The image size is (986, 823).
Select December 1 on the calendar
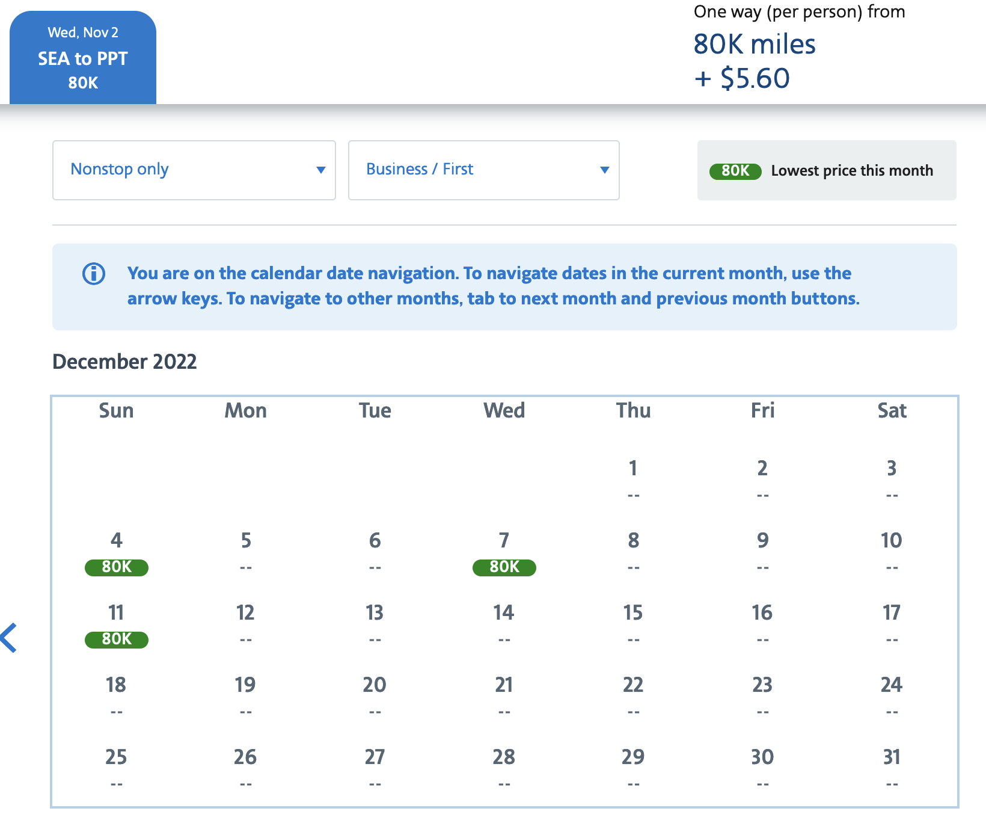[x=633, y=479]
